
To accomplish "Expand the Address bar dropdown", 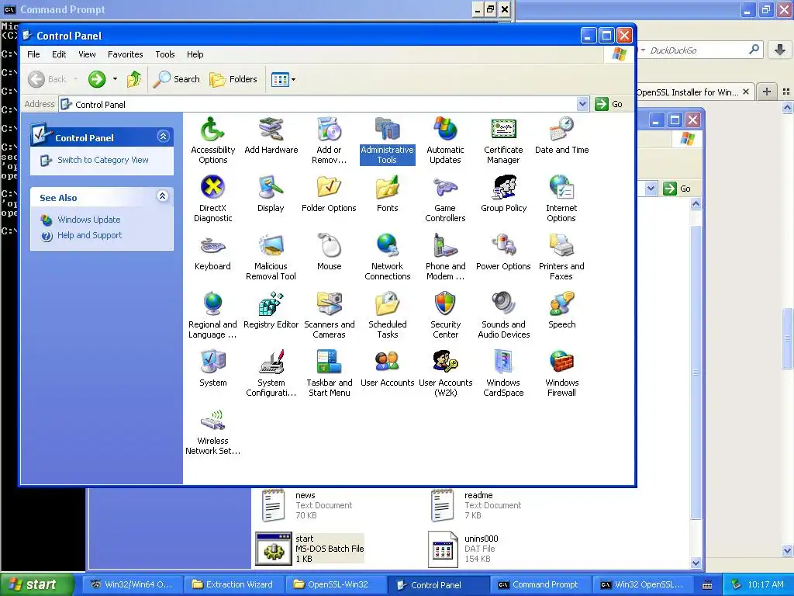I will coord(582,104).
